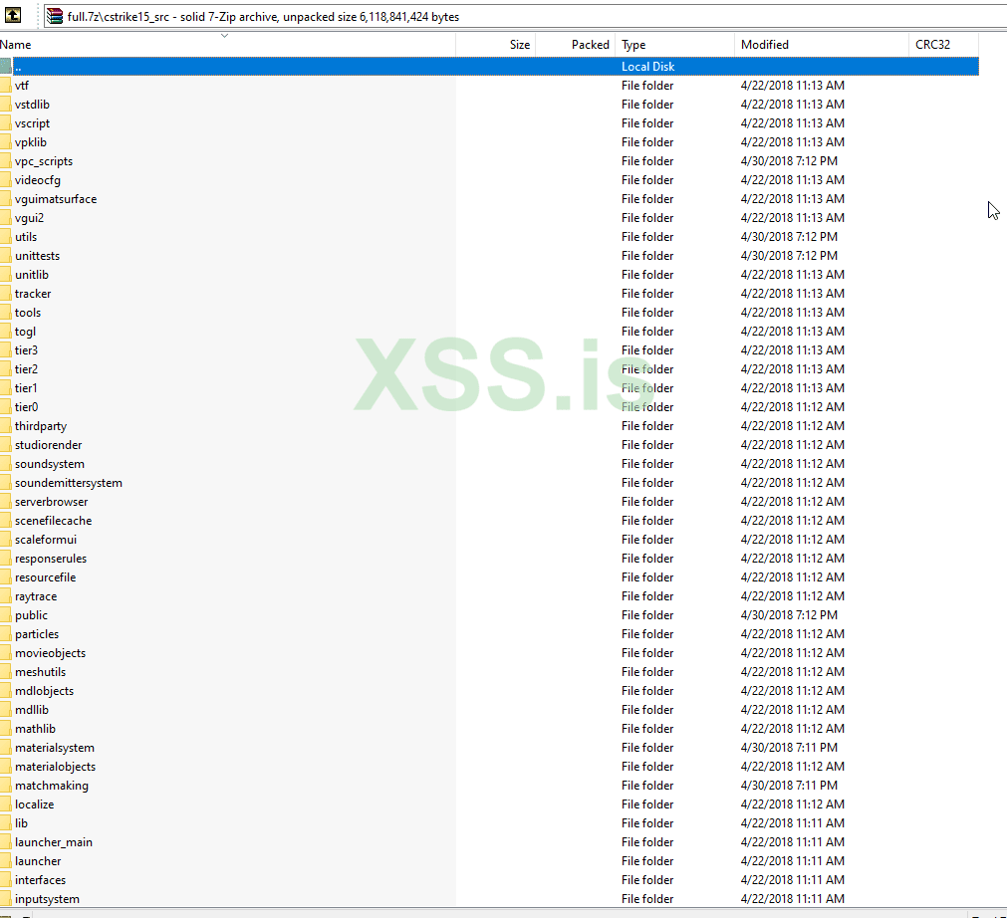Click the Type cell of unittests
Image resolution: width=1007 pixels, height=918 pixels.
pos(647,256)
